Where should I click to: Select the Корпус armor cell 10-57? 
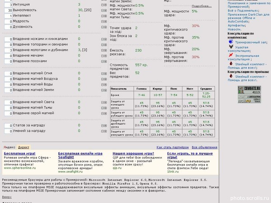(158, 95)
